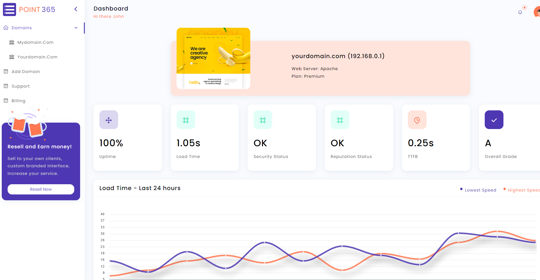This screenshot has height=280, width=540.
Task: Click the Uptime move icon
Action: click(x=108, y=120)
